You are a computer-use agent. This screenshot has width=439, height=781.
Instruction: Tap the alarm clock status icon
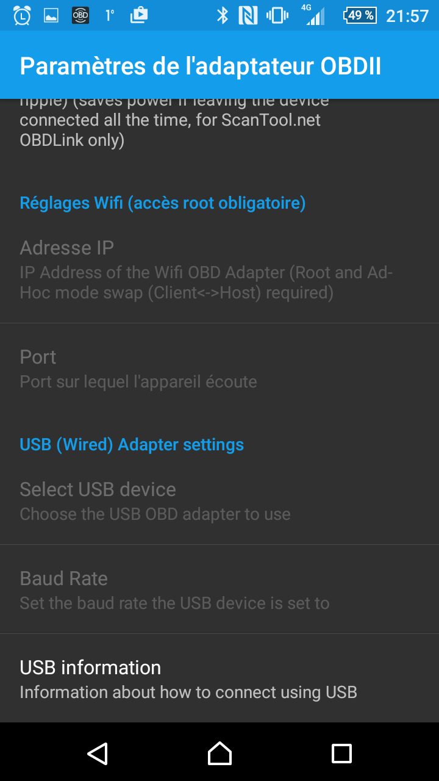click(x=22, y=15)
